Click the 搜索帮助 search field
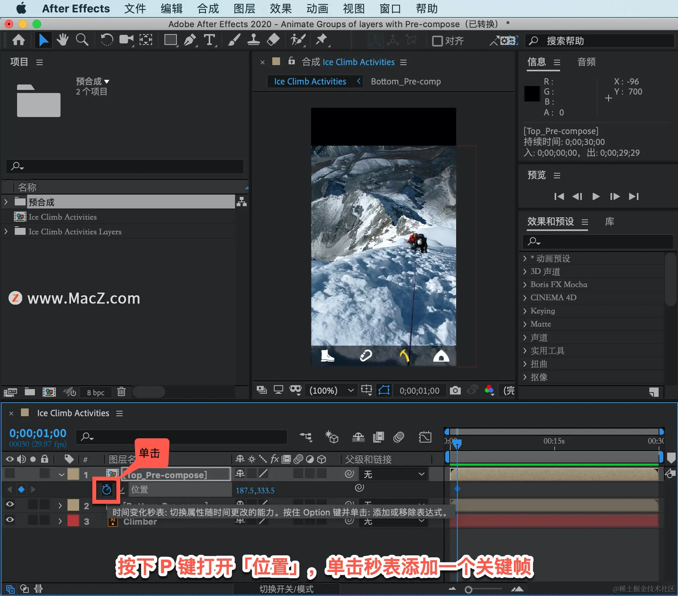 point(600,41)
